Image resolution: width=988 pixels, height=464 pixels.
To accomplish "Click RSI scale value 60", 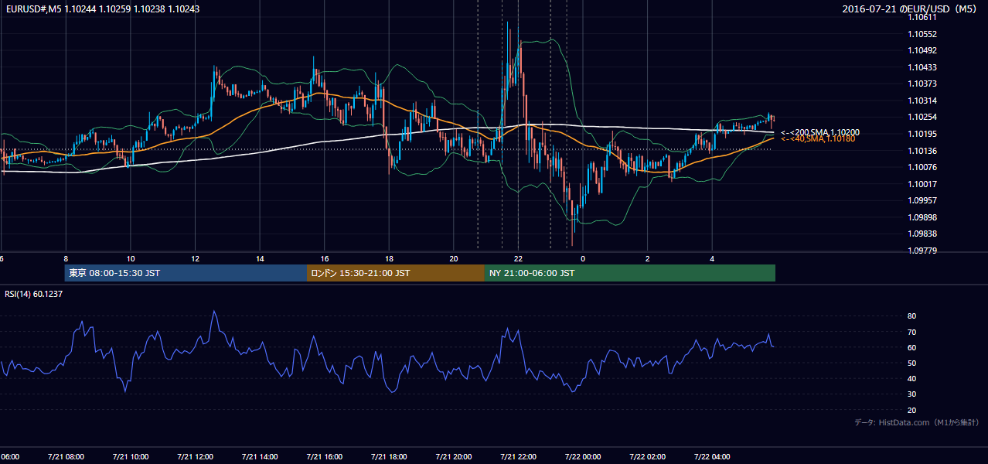I will 912,347.
